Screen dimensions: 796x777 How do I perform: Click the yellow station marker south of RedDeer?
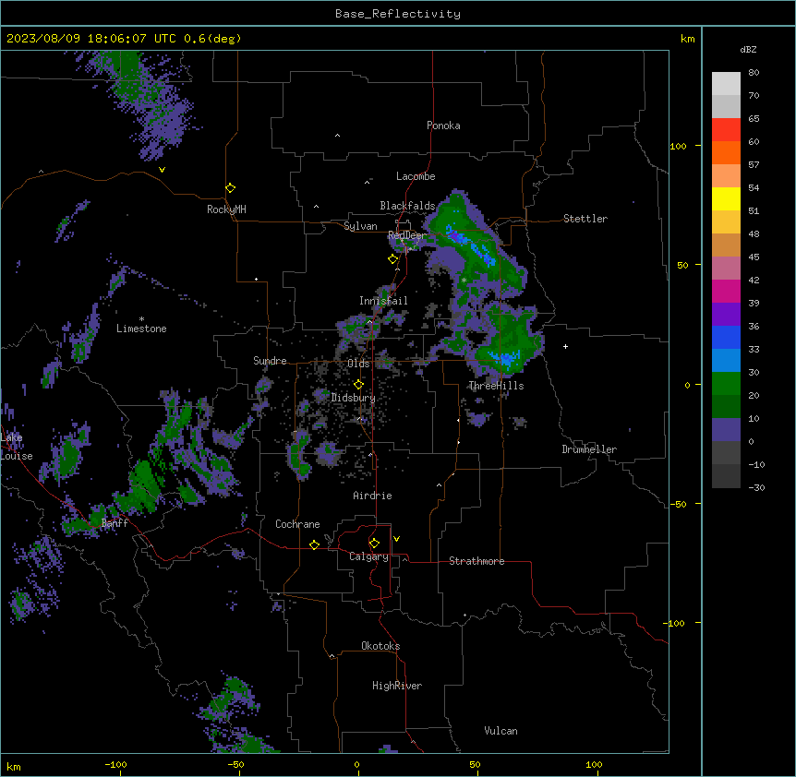click(392, 259)
